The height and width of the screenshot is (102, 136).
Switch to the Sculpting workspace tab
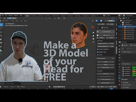pos(40,16)
